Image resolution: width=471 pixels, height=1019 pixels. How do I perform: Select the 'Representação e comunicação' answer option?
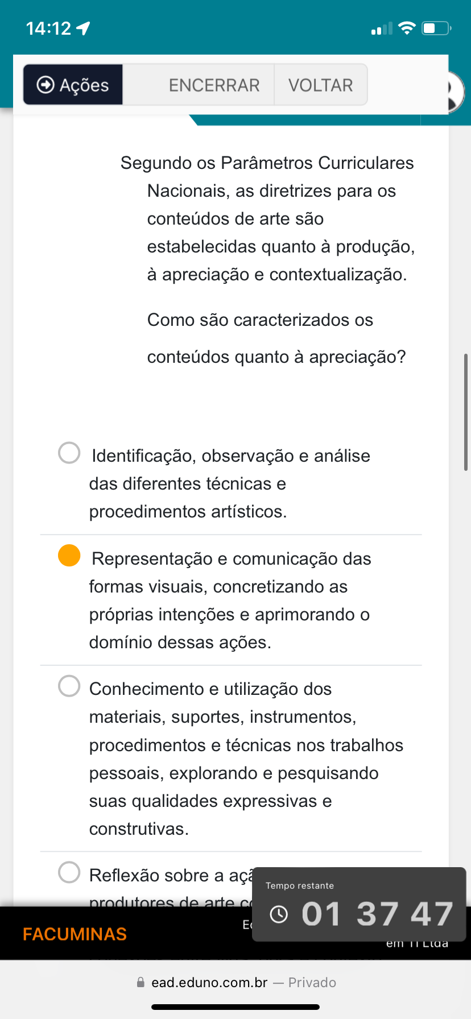pos(69,556)
